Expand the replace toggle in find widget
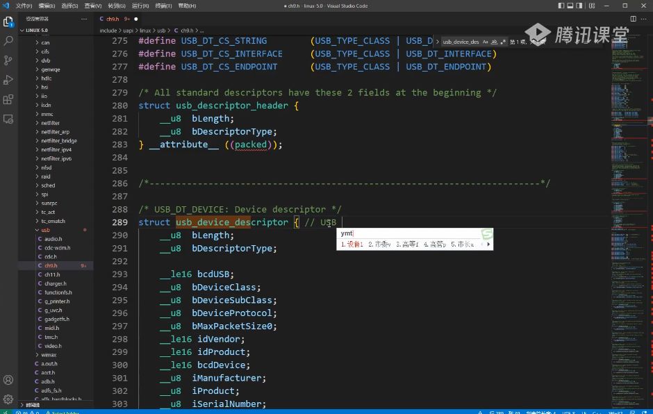The height and width of the screenshot is (414, 653). 437,42
